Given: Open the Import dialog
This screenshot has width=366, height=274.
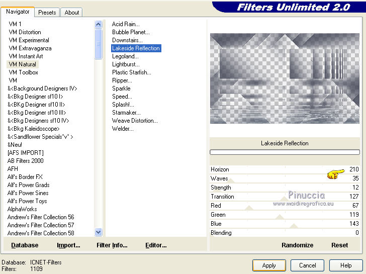Looking at the screenshot, I should (68, 245).
